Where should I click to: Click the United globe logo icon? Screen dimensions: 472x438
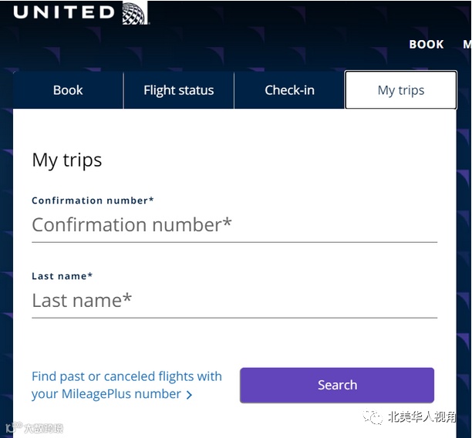[134, 13]
